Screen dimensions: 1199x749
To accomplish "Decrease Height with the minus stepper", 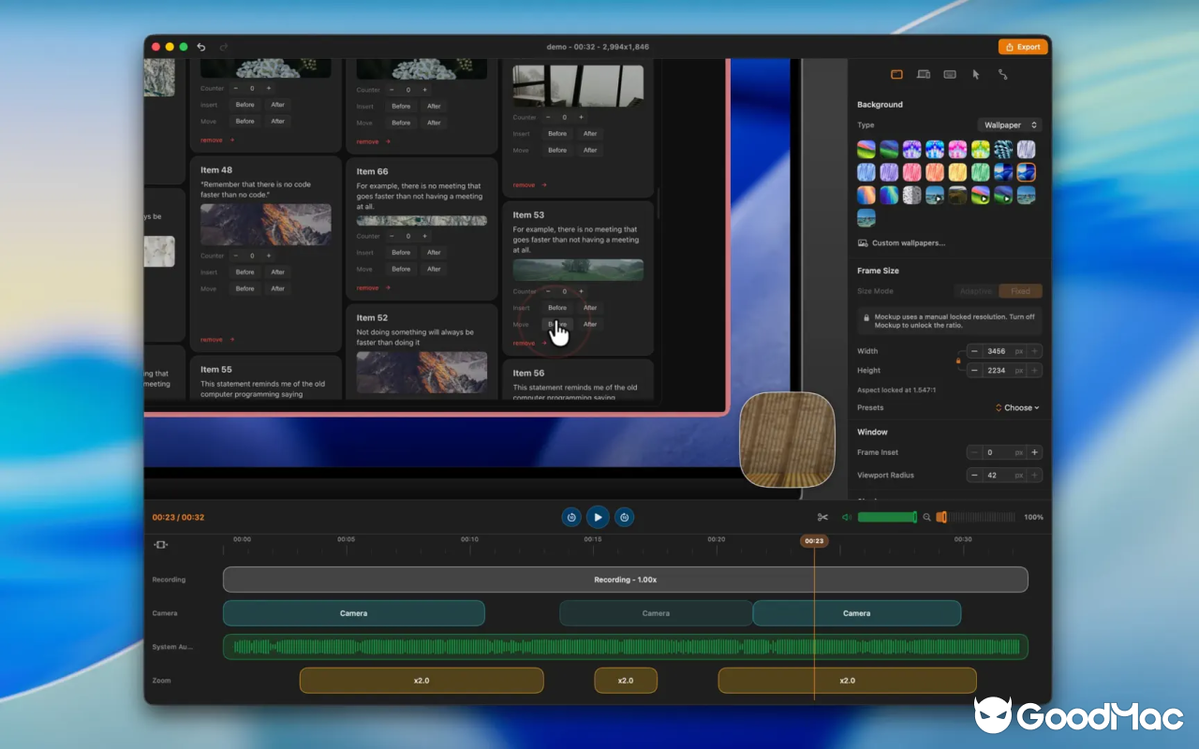I will point(974,370).
